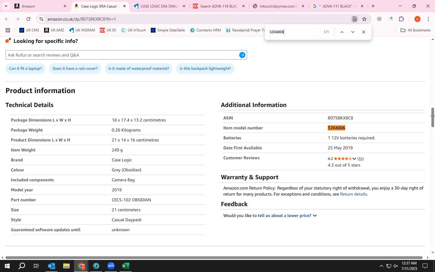Viewport: 435px width, 272px height.
Task: Open the Chrome profile avatar
Action: (x=417, y=19)
